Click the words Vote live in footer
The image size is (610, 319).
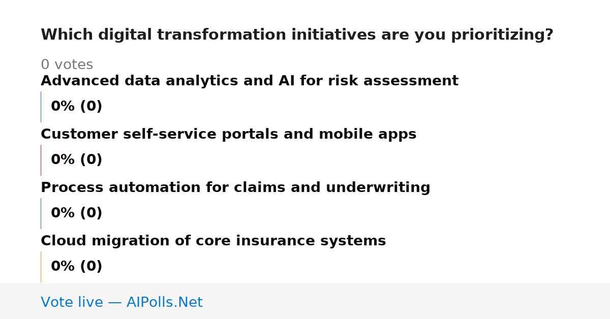tap(72, 302)
